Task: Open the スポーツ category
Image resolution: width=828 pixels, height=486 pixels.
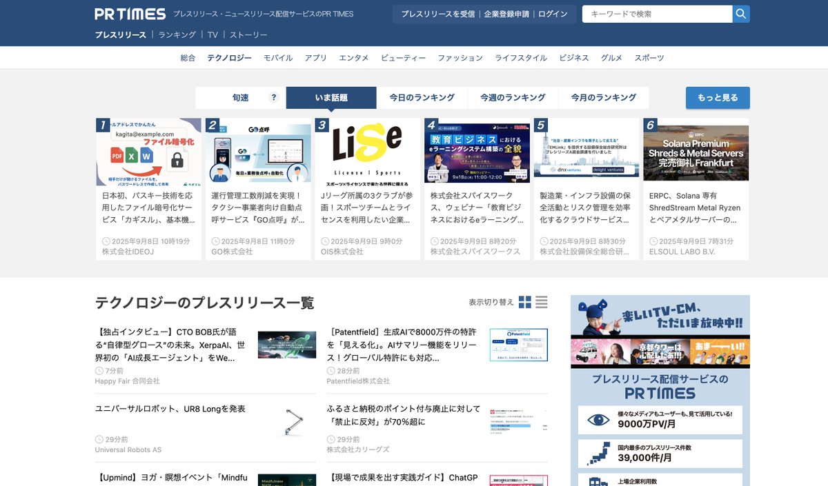Action: coord(649,58)
